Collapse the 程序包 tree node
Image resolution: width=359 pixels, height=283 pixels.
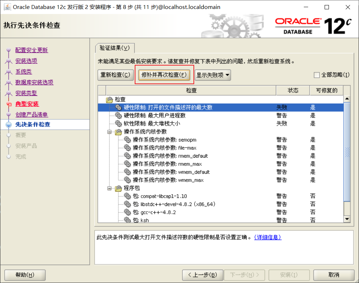109,188
